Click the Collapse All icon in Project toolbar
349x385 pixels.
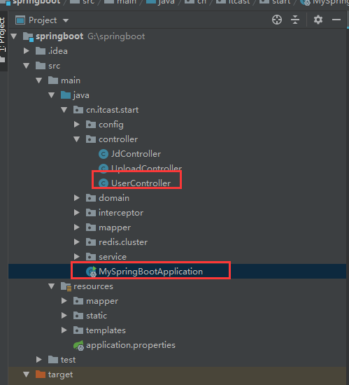[x=295, y=20]
